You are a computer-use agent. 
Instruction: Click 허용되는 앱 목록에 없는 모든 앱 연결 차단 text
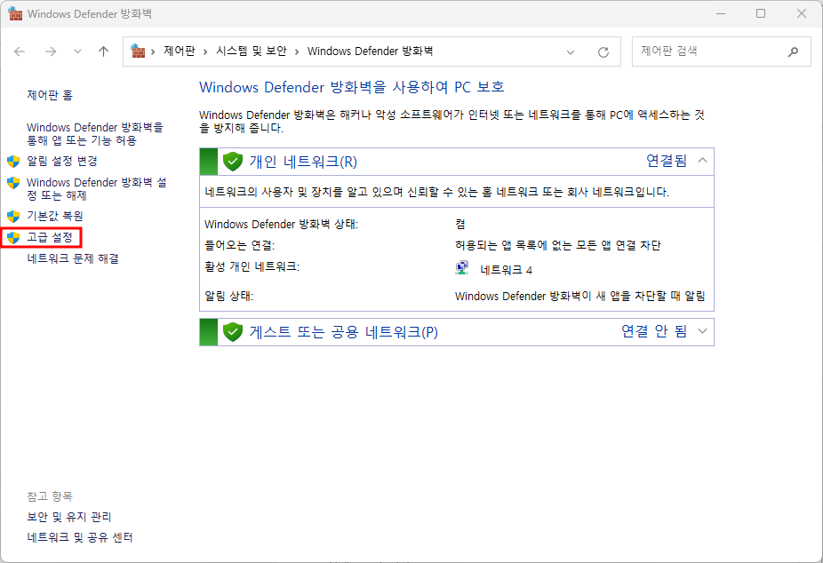[x=558, y=245]
